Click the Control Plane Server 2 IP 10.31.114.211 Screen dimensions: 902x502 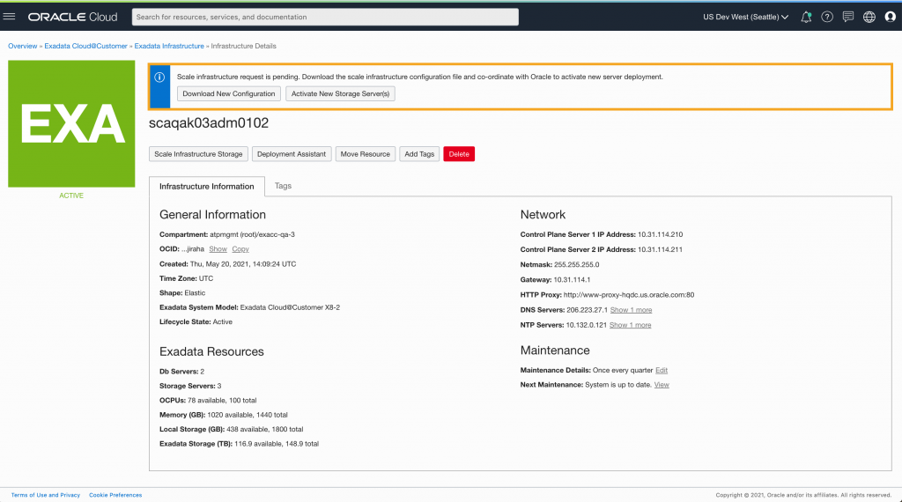(660, 249)
